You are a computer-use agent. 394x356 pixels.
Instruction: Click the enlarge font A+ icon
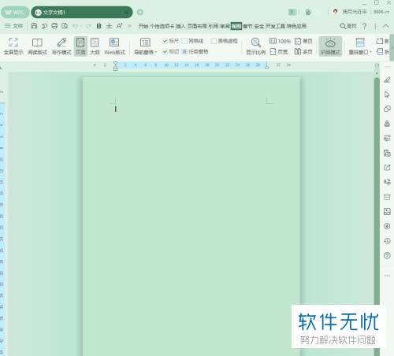pos(120,26)
